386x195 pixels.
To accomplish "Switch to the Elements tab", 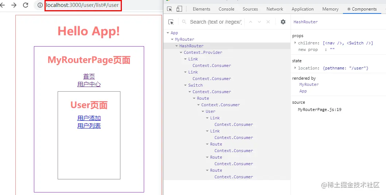I will tap(201, 9).
